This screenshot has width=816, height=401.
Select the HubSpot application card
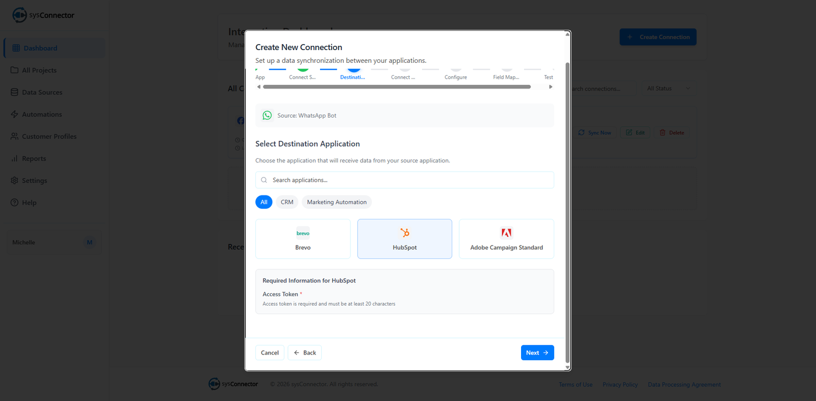[x=405, y=239]
